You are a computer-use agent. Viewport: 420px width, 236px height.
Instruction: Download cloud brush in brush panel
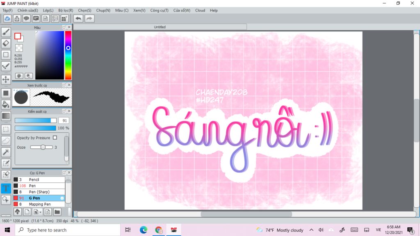coord(17,212)
